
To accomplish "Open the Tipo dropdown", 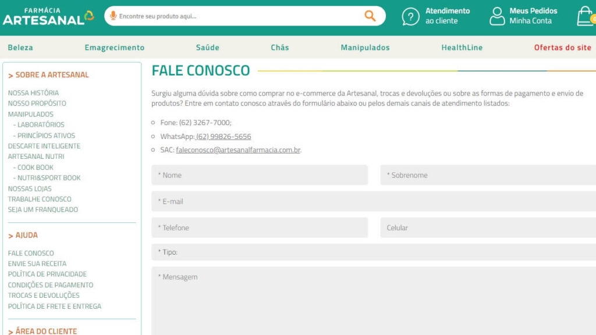I will click(x=374, y=252).
